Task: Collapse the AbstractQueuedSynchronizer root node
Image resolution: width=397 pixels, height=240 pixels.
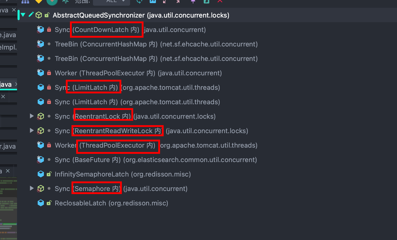Action: (23, 15)
